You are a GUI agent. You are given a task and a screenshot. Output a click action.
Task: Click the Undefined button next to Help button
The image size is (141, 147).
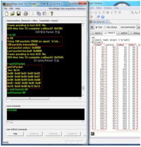pos(34,134)
